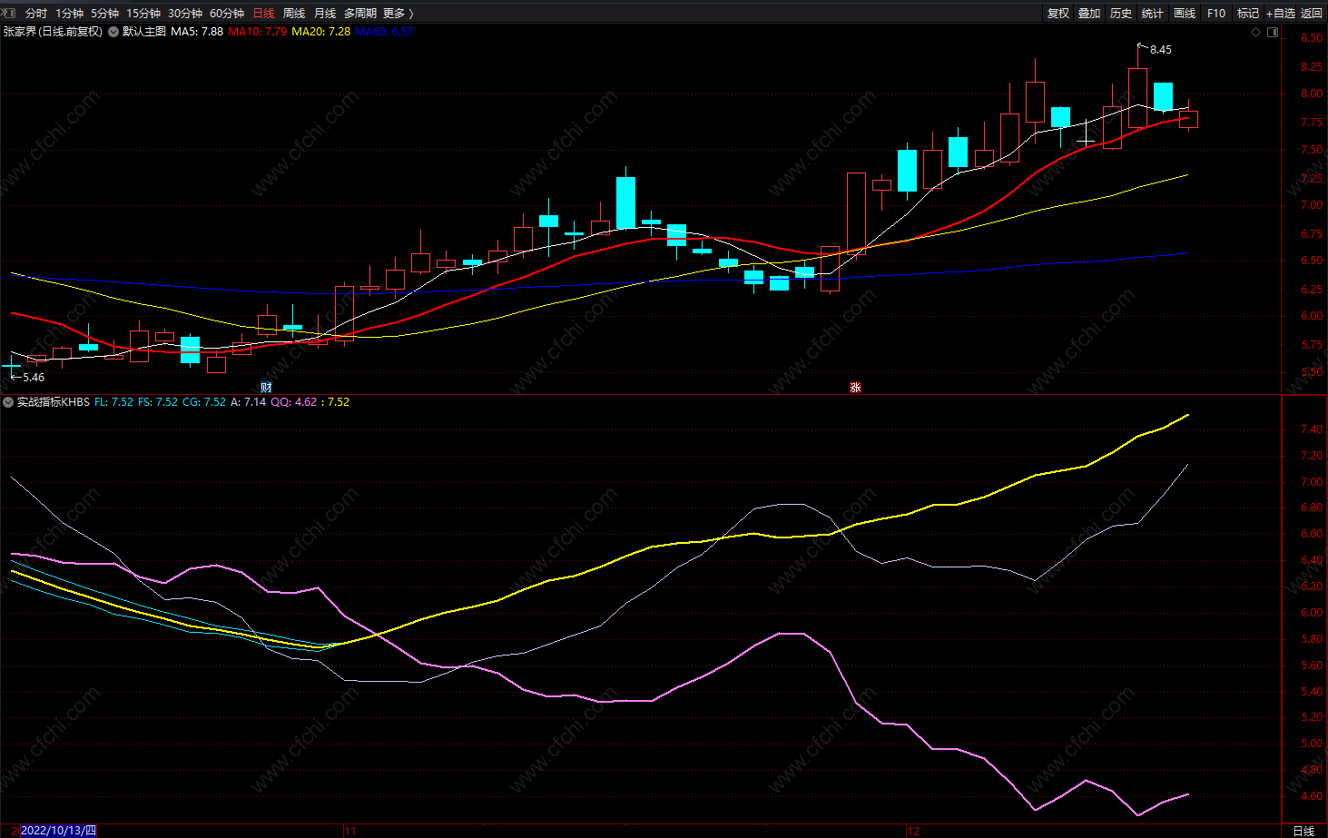Switch to the 周线 weekly chart
The width and height of the screenshot is (1328, 838).
coord(294,14)
